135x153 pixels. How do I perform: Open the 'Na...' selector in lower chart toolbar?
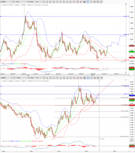pos(39,78)
